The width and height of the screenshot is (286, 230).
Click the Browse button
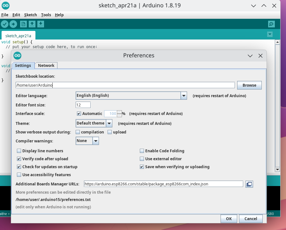[249, 85]
